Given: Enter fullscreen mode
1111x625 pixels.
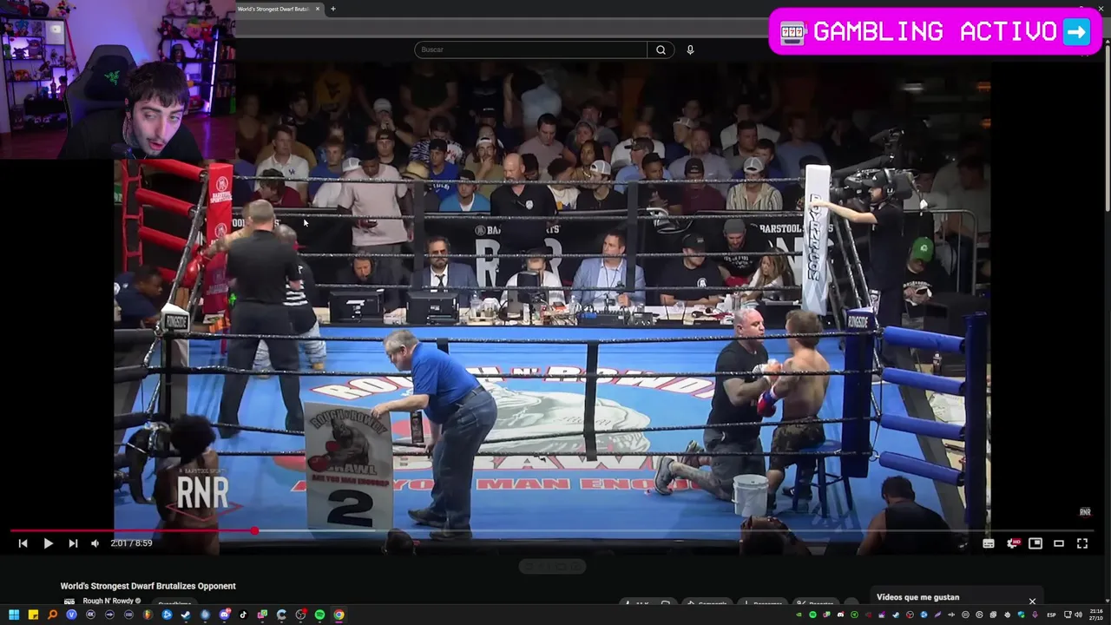Looking at the screenshot, I should [x=1082, y=543].
